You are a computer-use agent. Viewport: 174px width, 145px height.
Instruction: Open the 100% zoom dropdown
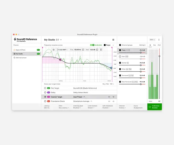tap(152, 40)
